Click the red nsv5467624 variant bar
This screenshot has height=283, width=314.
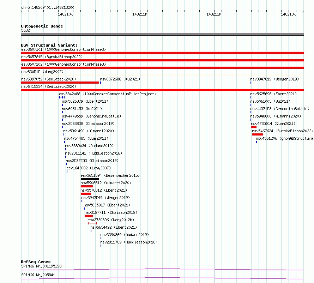coord(257,134)
